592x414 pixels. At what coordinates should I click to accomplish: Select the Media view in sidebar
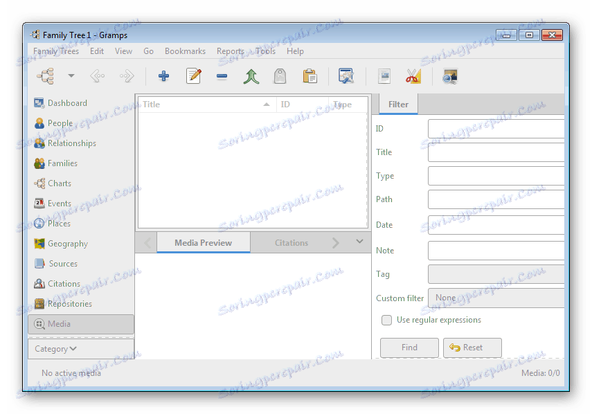pyautogui.click(x=81, y=324)
